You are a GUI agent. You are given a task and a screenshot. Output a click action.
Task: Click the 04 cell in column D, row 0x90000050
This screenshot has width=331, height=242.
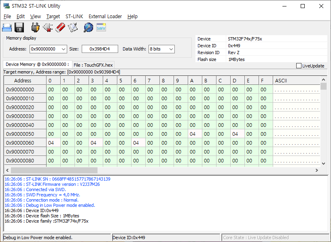[238, 134]
